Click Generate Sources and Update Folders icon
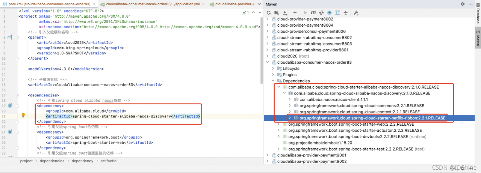The width and height of the screenshot is (481, 173). point(277,13)
